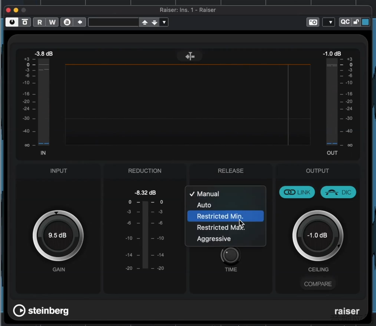Viewport: 376px width, 326px height.
Task: Open the preset name field
Action: coord(114,22)
